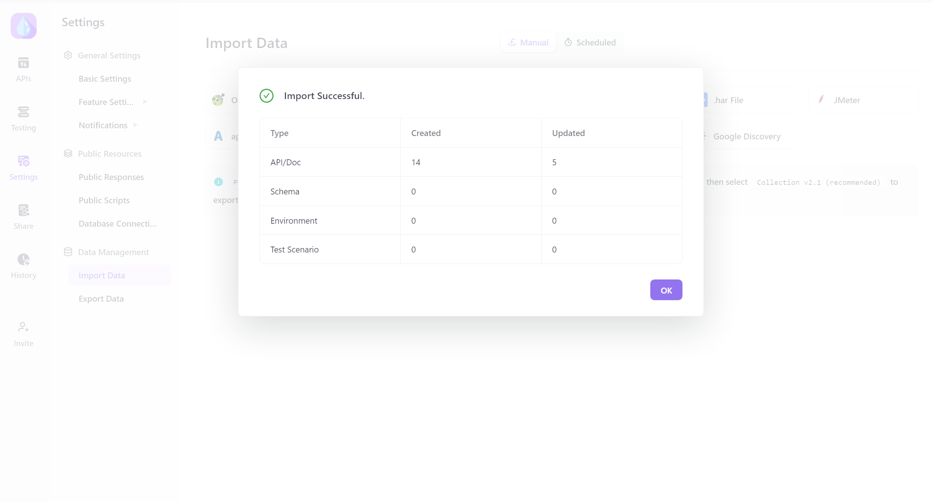Viewport: 932px width, 502px height.
Task: Click the Data Management section label
Action: point(113,252)
